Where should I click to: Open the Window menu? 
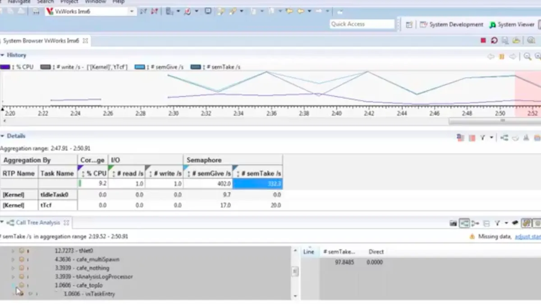click(96, 2)
